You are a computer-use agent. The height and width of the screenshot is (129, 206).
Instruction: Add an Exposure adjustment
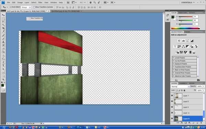pyautogui.click(x=192, y=41)
